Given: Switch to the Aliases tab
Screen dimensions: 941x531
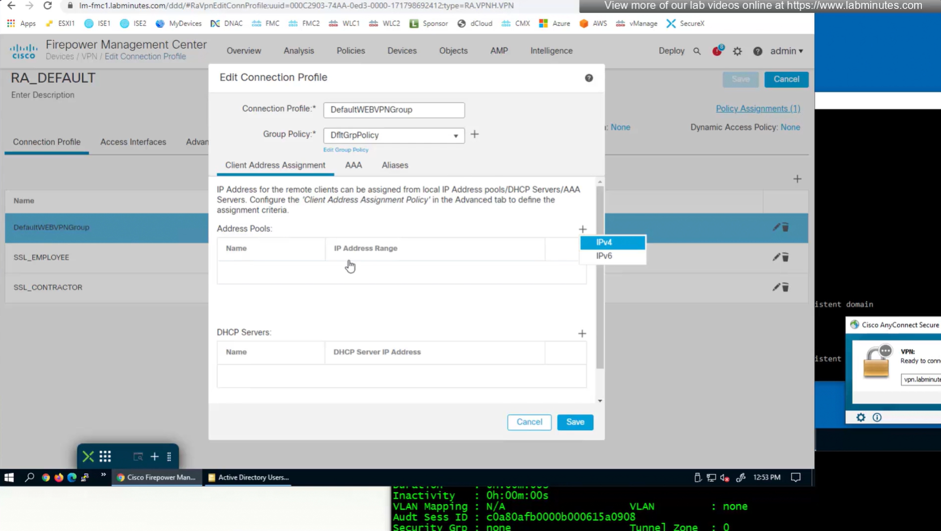Looking at the screenshot, I should point(395,165).
